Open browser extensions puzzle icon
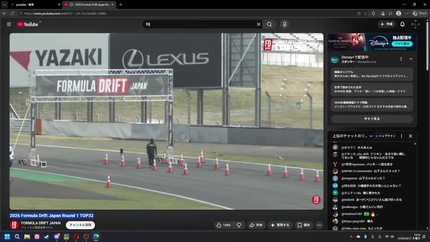 374,13
